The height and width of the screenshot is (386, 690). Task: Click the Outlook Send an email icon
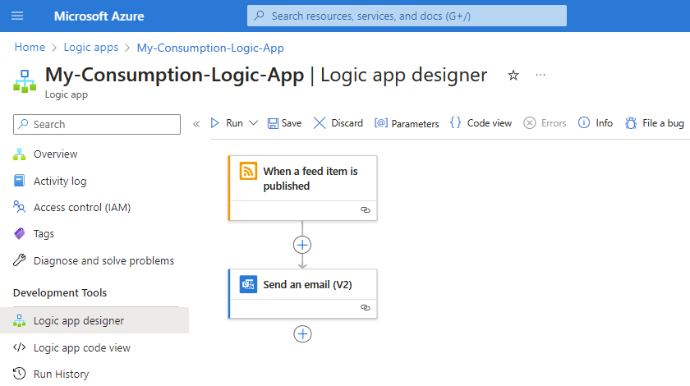tap(248, 284)
